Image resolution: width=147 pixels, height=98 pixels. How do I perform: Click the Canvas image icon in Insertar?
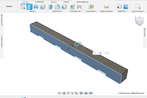click(x=126, y=7)
